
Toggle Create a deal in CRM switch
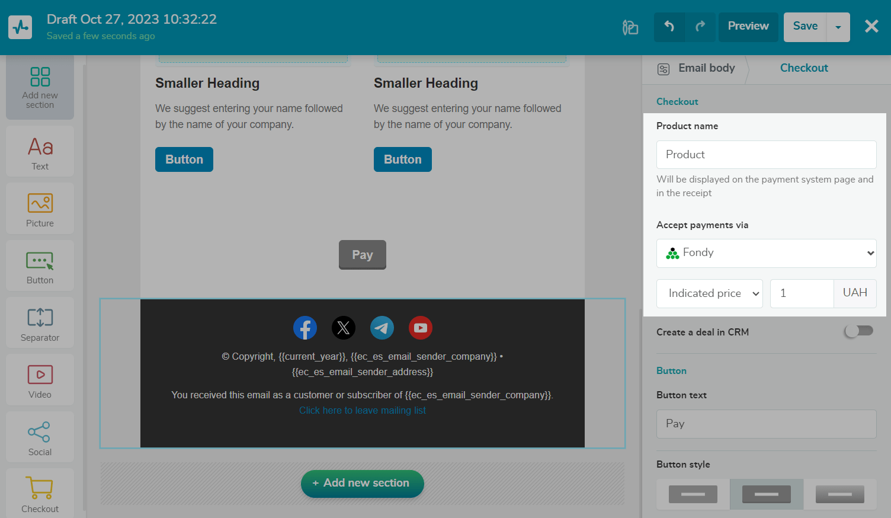[x=859, y=331]
